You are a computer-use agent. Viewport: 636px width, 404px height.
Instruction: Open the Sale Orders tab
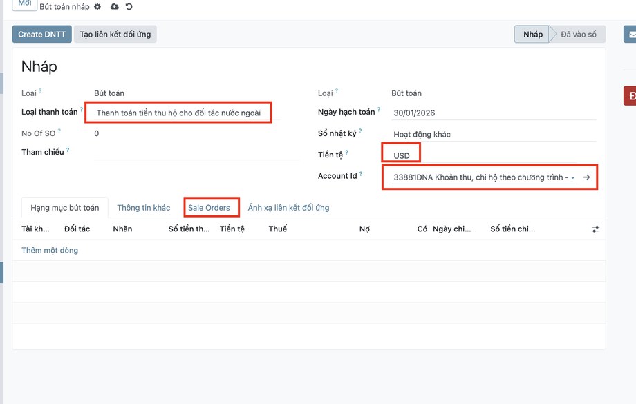(209, 207)
